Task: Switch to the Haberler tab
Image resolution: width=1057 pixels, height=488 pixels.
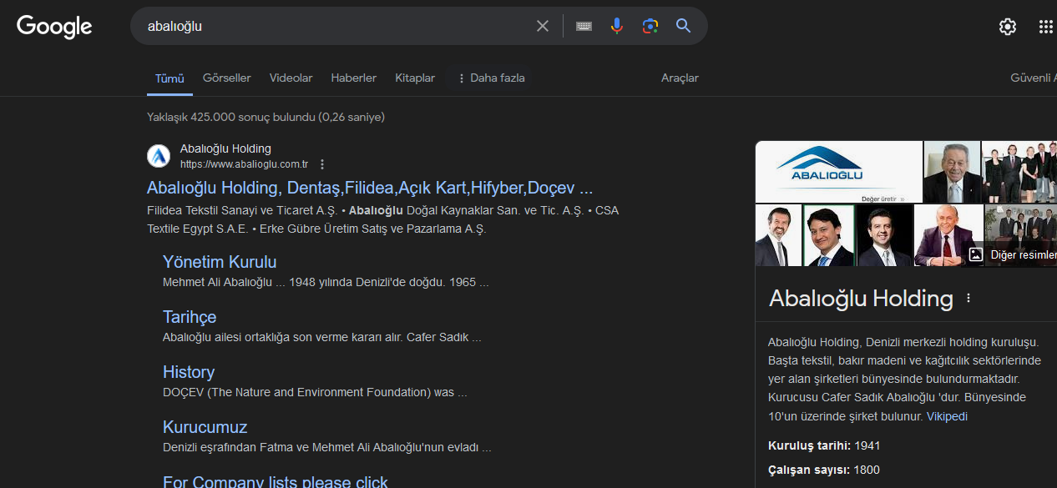Action: pyautogui.click(x=354, y=78)
